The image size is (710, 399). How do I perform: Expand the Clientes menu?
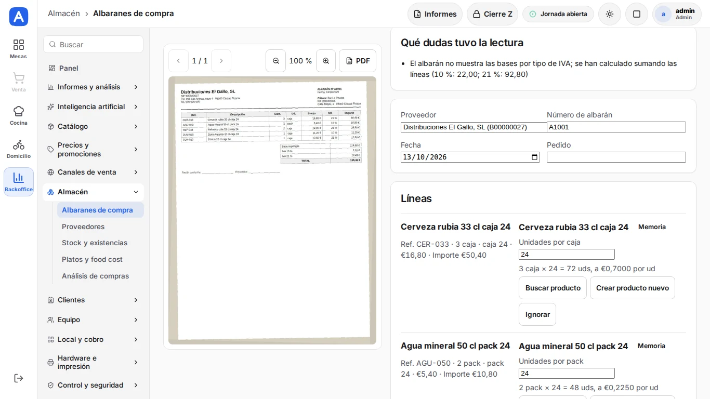click(x=93, y=300)
